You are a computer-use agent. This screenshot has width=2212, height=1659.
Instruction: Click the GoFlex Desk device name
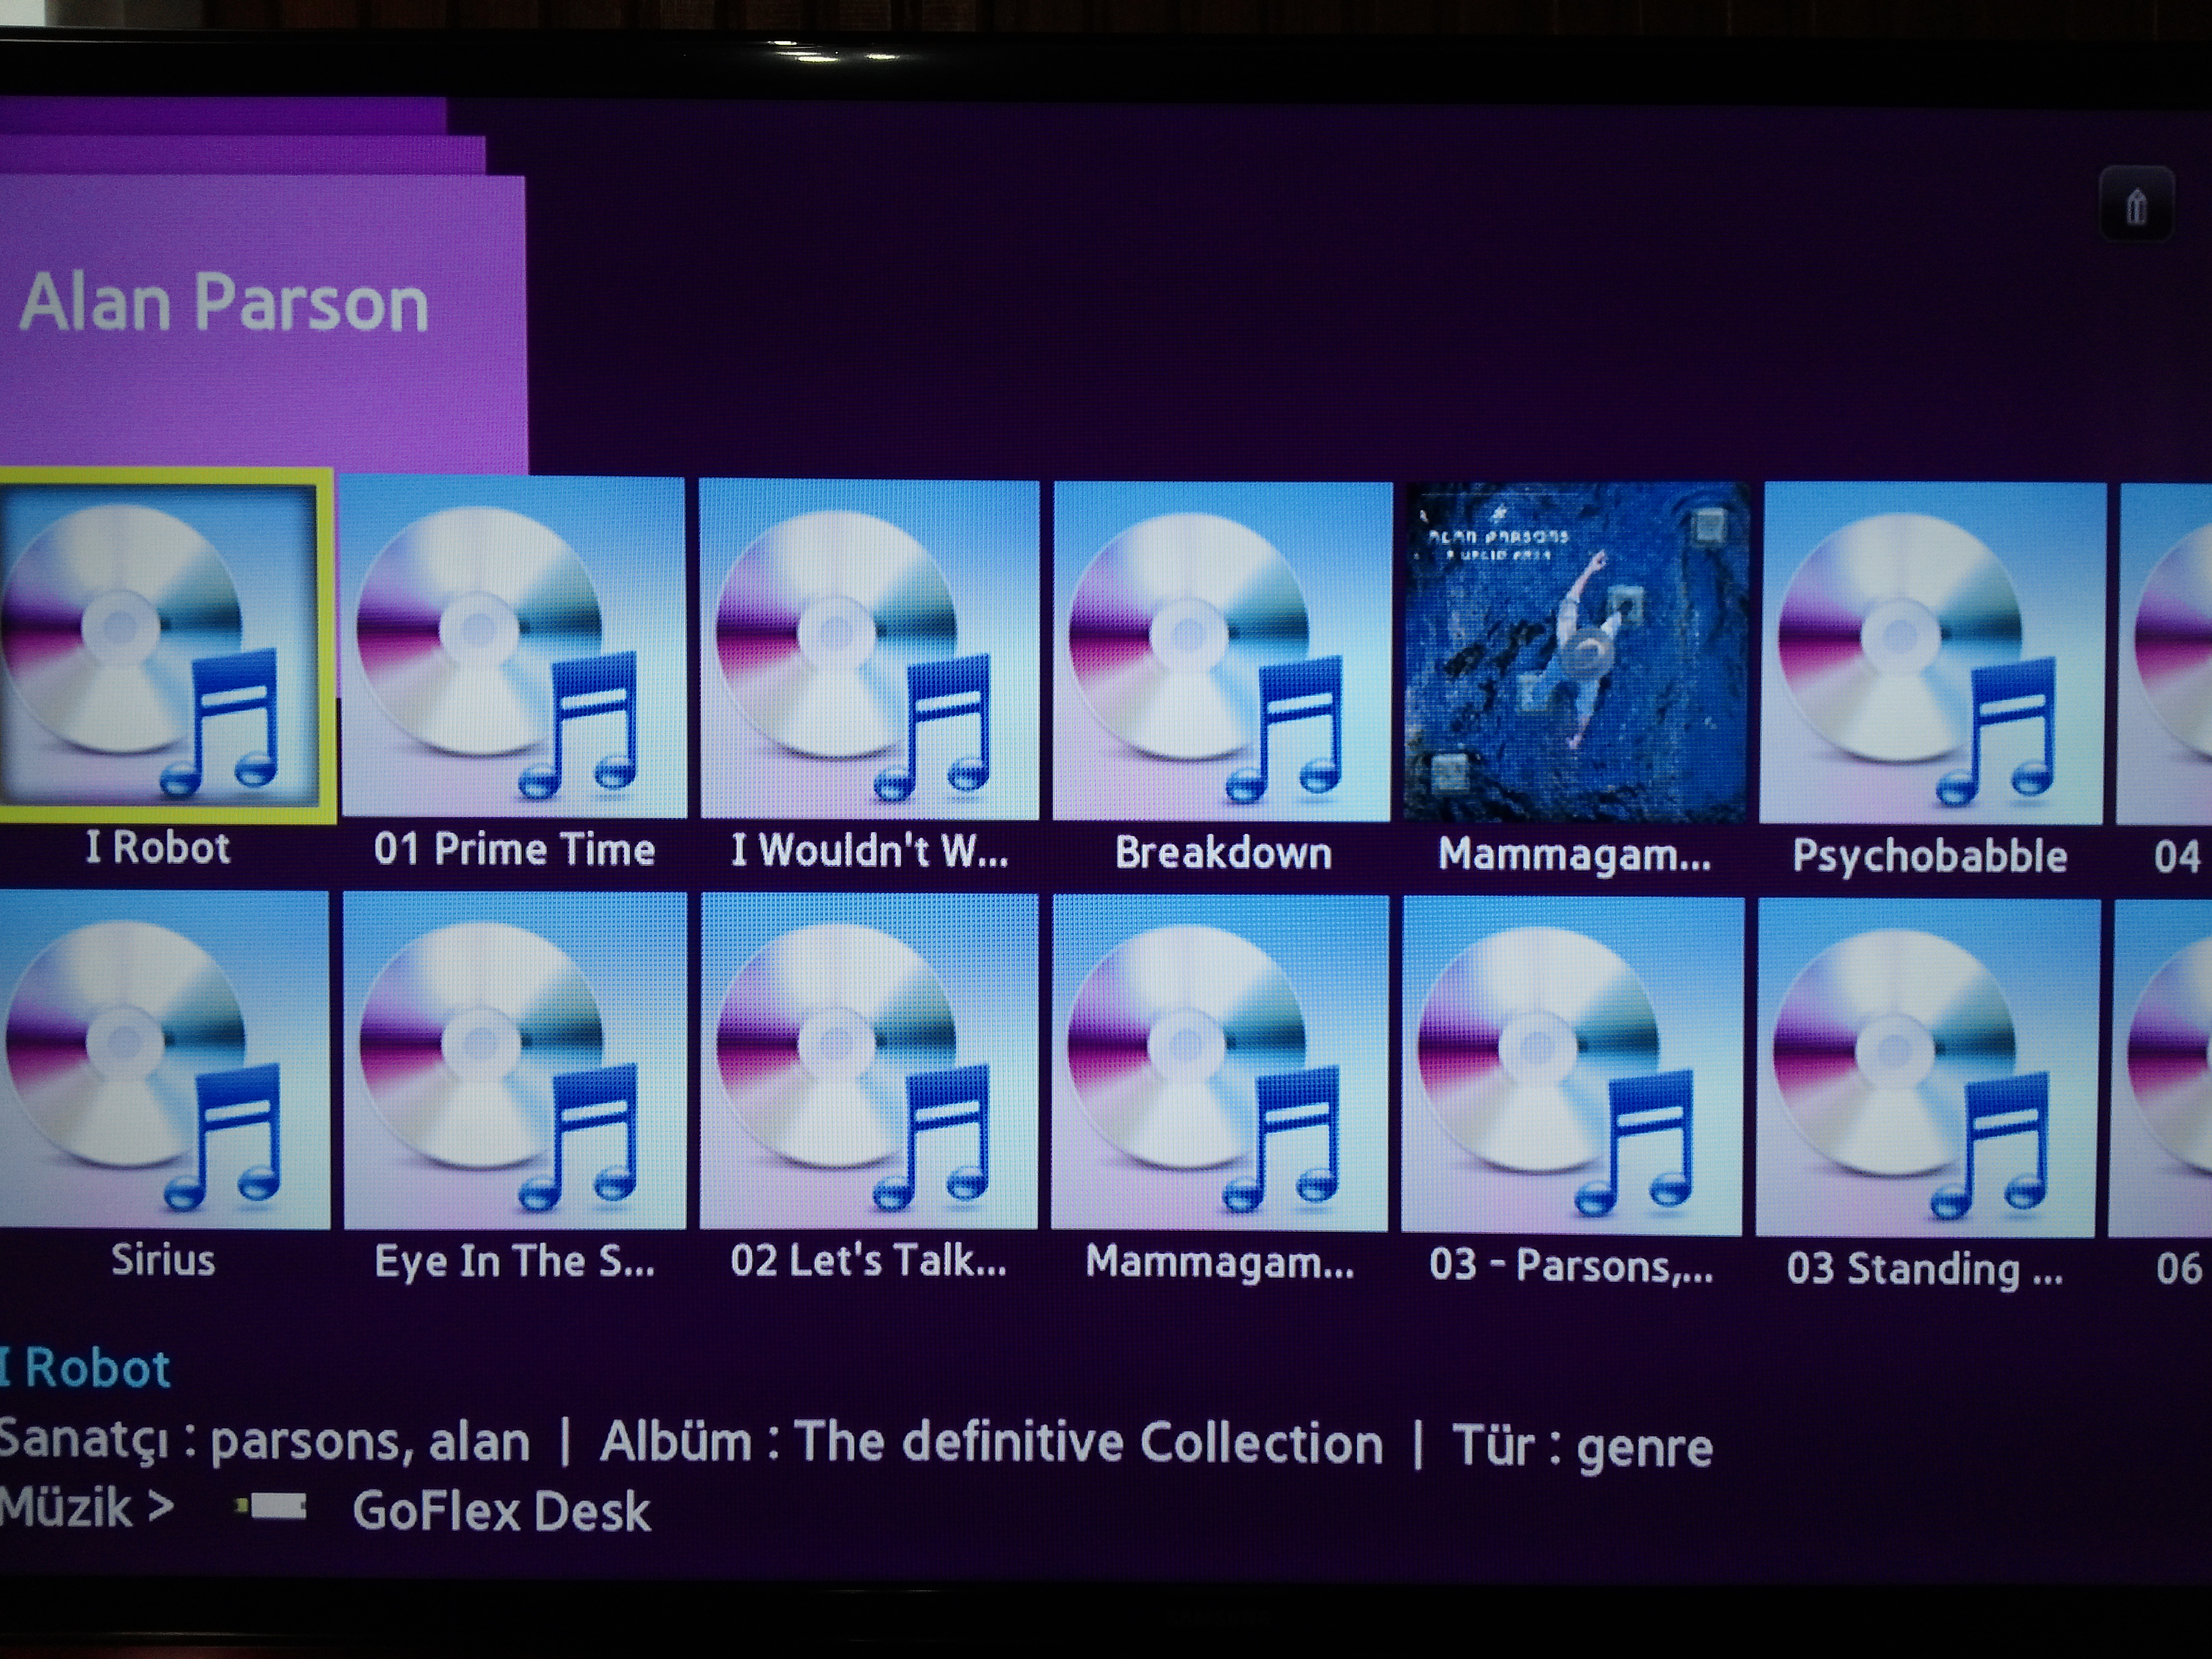point(501,1511)
